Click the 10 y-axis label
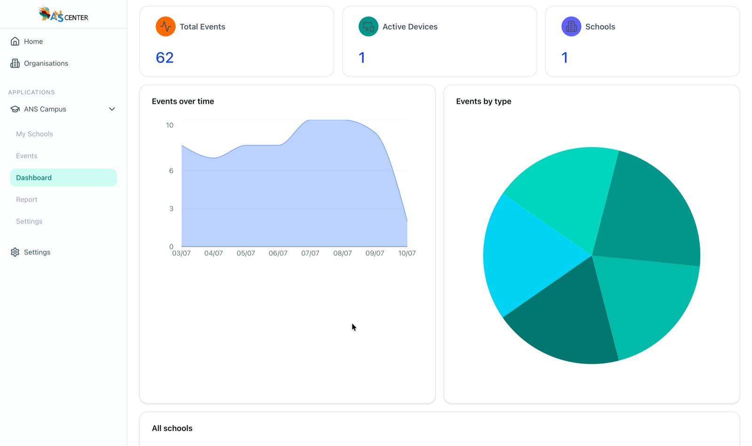752x446 pixels. pyautogui.click(x=170, y=125)
